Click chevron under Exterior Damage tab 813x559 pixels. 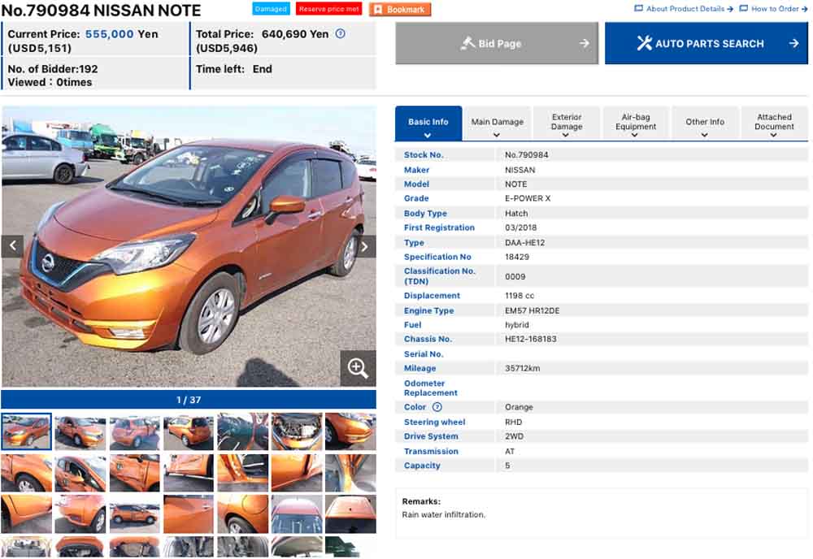(x=566, y=135)
